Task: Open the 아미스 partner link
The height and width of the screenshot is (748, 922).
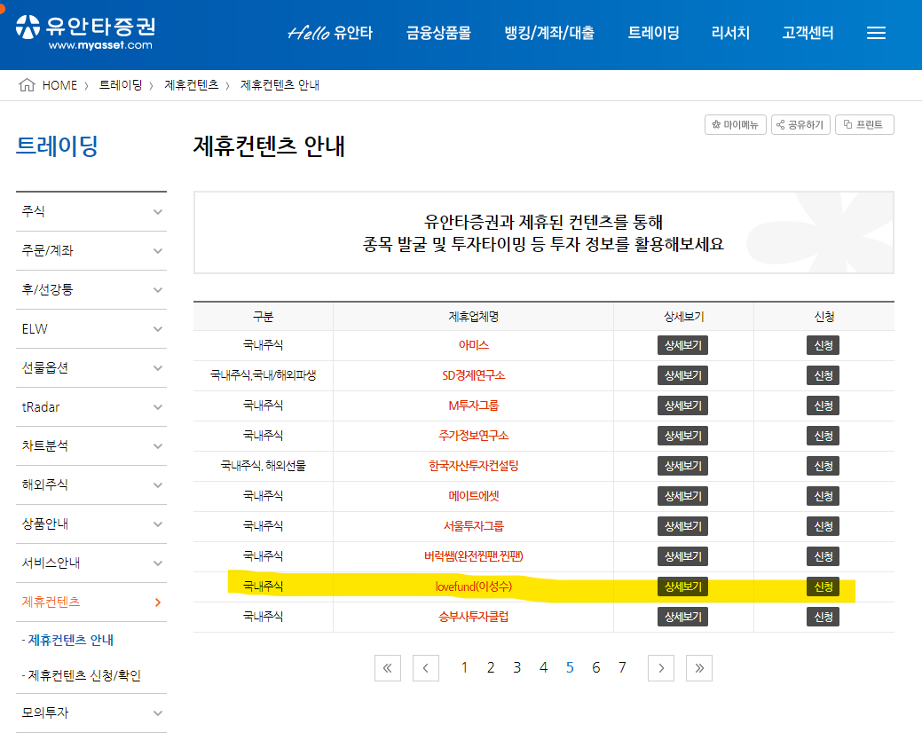Action: pyautogui.click(x=473, y=345)
